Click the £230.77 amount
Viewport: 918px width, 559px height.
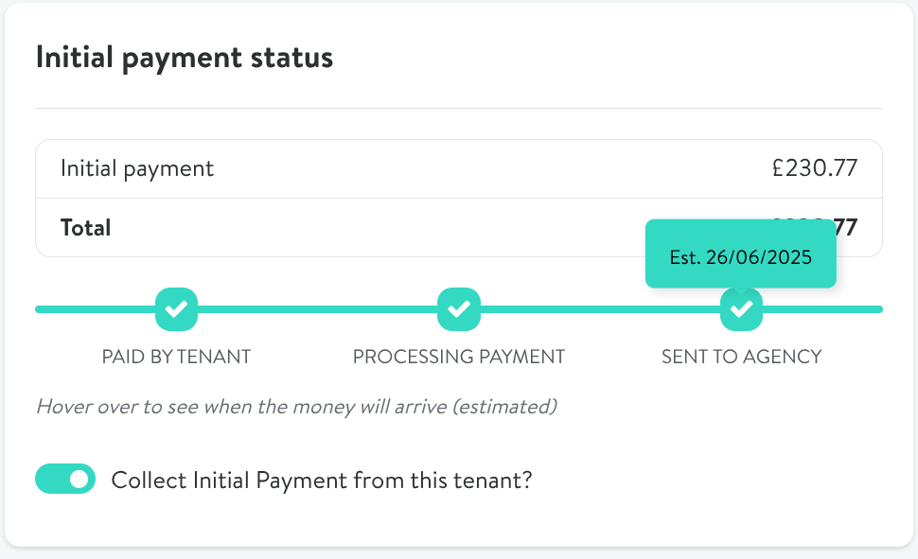point(814,167)
